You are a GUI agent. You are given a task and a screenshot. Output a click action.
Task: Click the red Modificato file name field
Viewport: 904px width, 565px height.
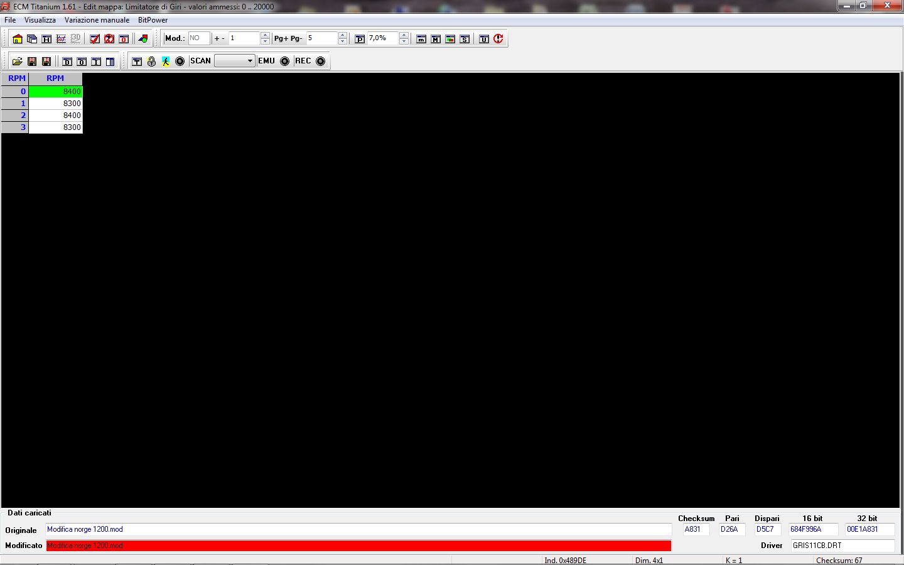coord(358,546)
